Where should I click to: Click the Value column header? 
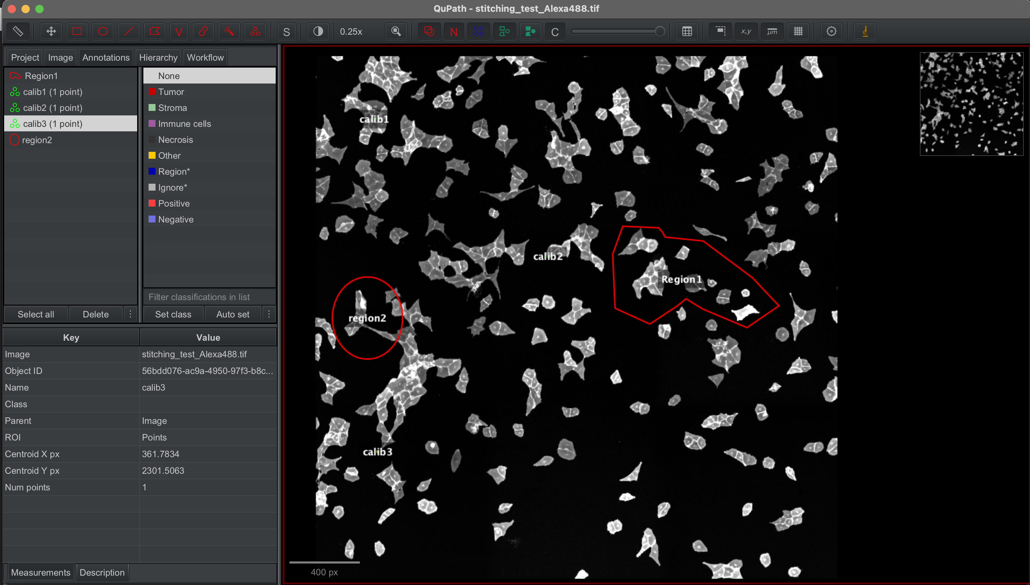[x=208, y=338]
